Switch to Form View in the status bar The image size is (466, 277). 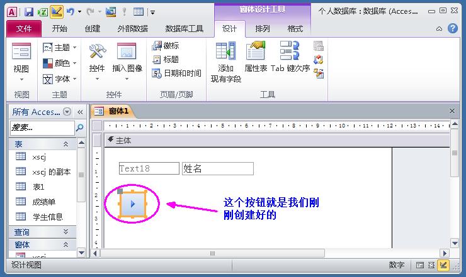[420, 265]
